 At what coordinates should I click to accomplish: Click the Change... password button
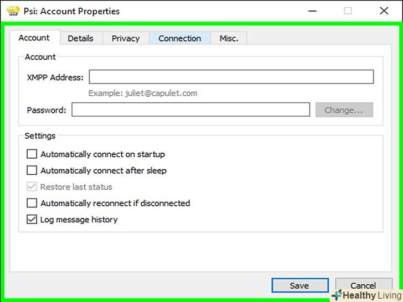click(x=344, y=110)
